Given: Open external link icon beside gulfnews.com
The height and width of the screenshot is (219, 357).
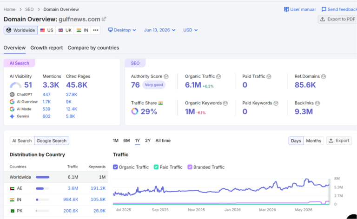Looking at the screenshot, I should coord(104,19).
